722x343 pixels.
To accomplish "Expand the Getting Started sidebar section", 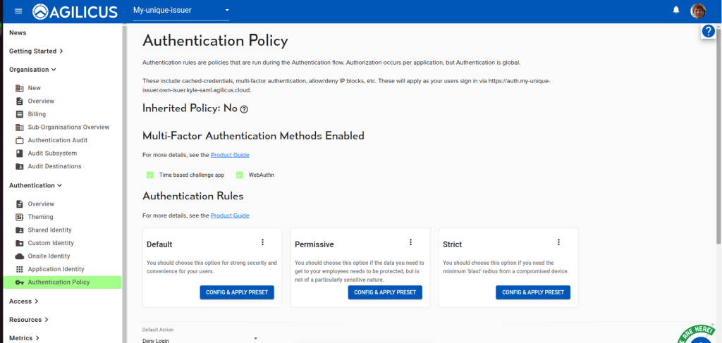I will 36,51.
